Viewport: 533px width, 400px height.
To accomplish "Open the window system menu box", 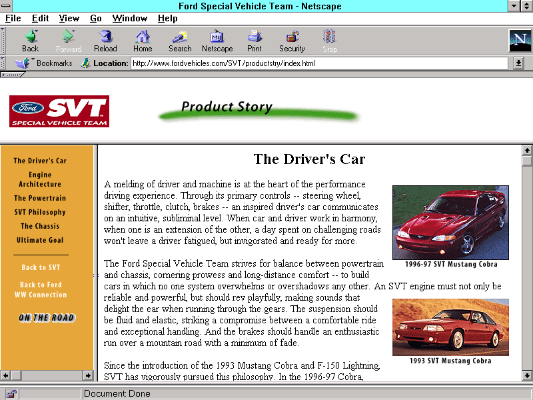I will pyautogui.click(x=6, y=6).
